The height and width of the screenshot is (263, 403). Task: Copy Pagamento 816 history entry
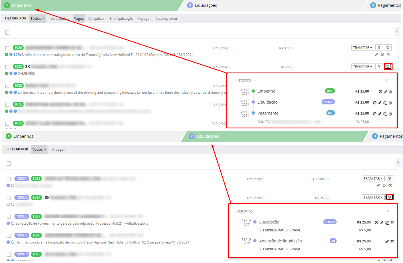point(385,114)
